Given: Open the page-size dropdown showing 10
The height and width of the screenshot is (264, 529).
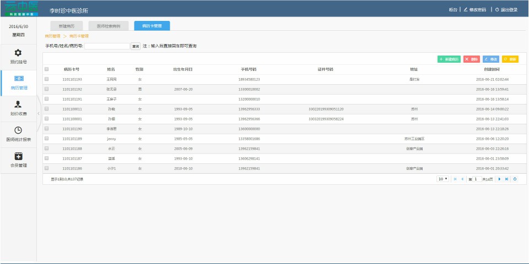Looking at the screenshot, I should [442, 179].
